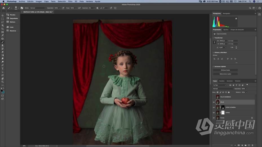Image resolution: width=262 pixels, height=147 pixels.
Task: Toggle visibility of ROJO SOMBRAS layer
Action: click(214, 97)
